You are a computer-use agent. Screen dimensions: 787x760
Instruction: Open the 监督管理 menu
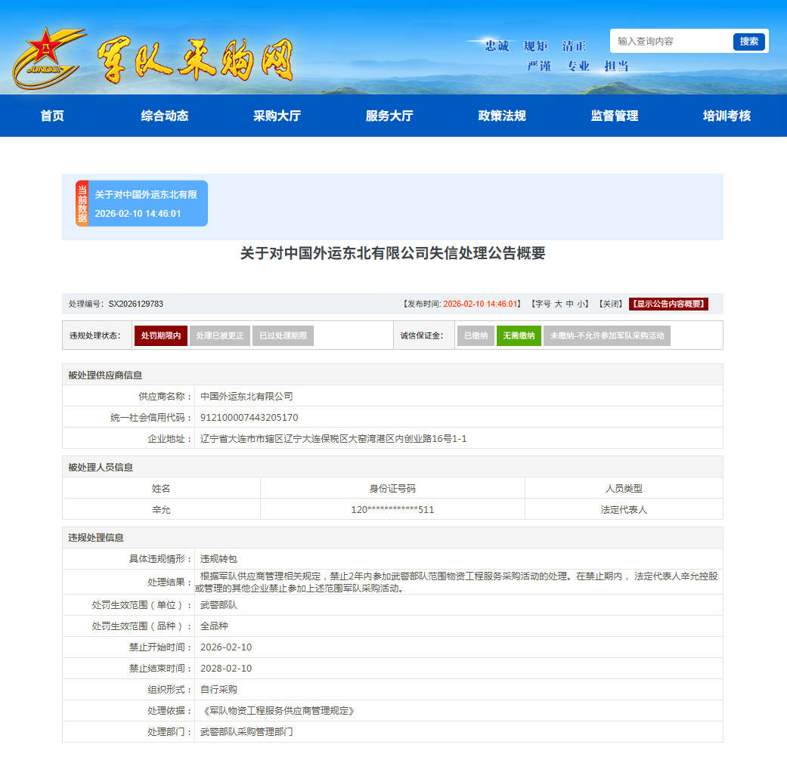coord(613,116)
